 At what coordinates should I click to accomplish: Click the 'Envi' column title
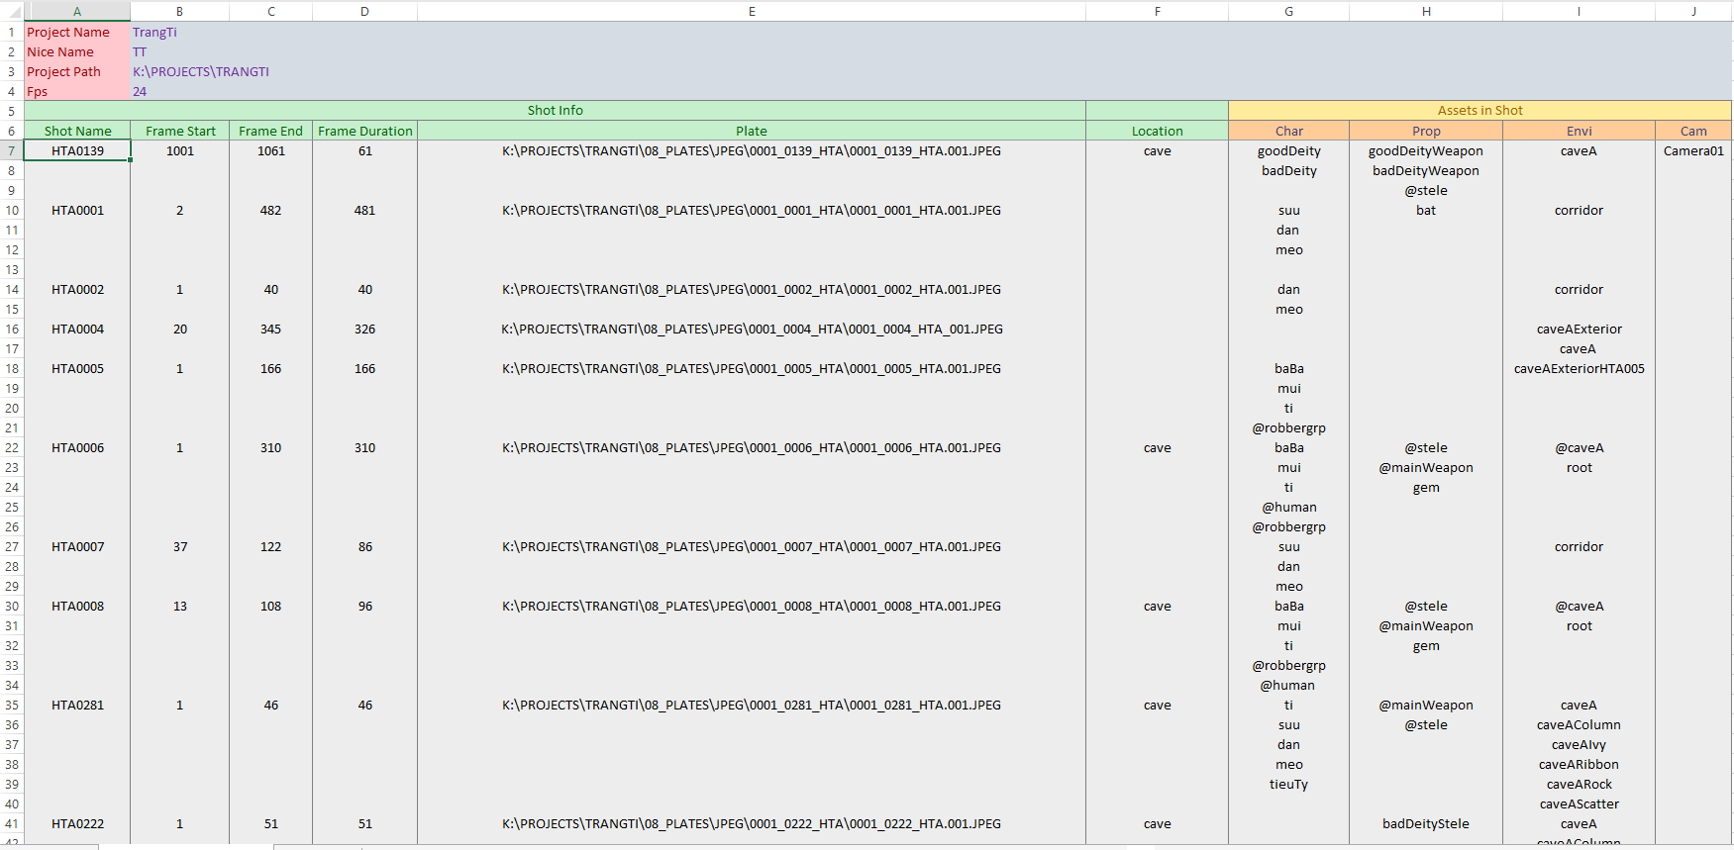click(x=1579, y=131)
